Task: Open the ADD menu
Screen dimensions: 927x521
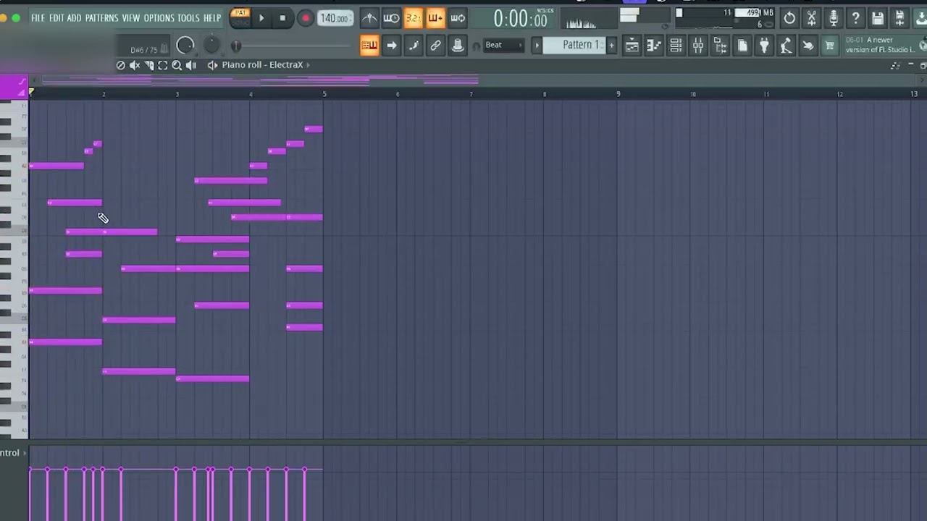Action: click(x=74, y=18)
